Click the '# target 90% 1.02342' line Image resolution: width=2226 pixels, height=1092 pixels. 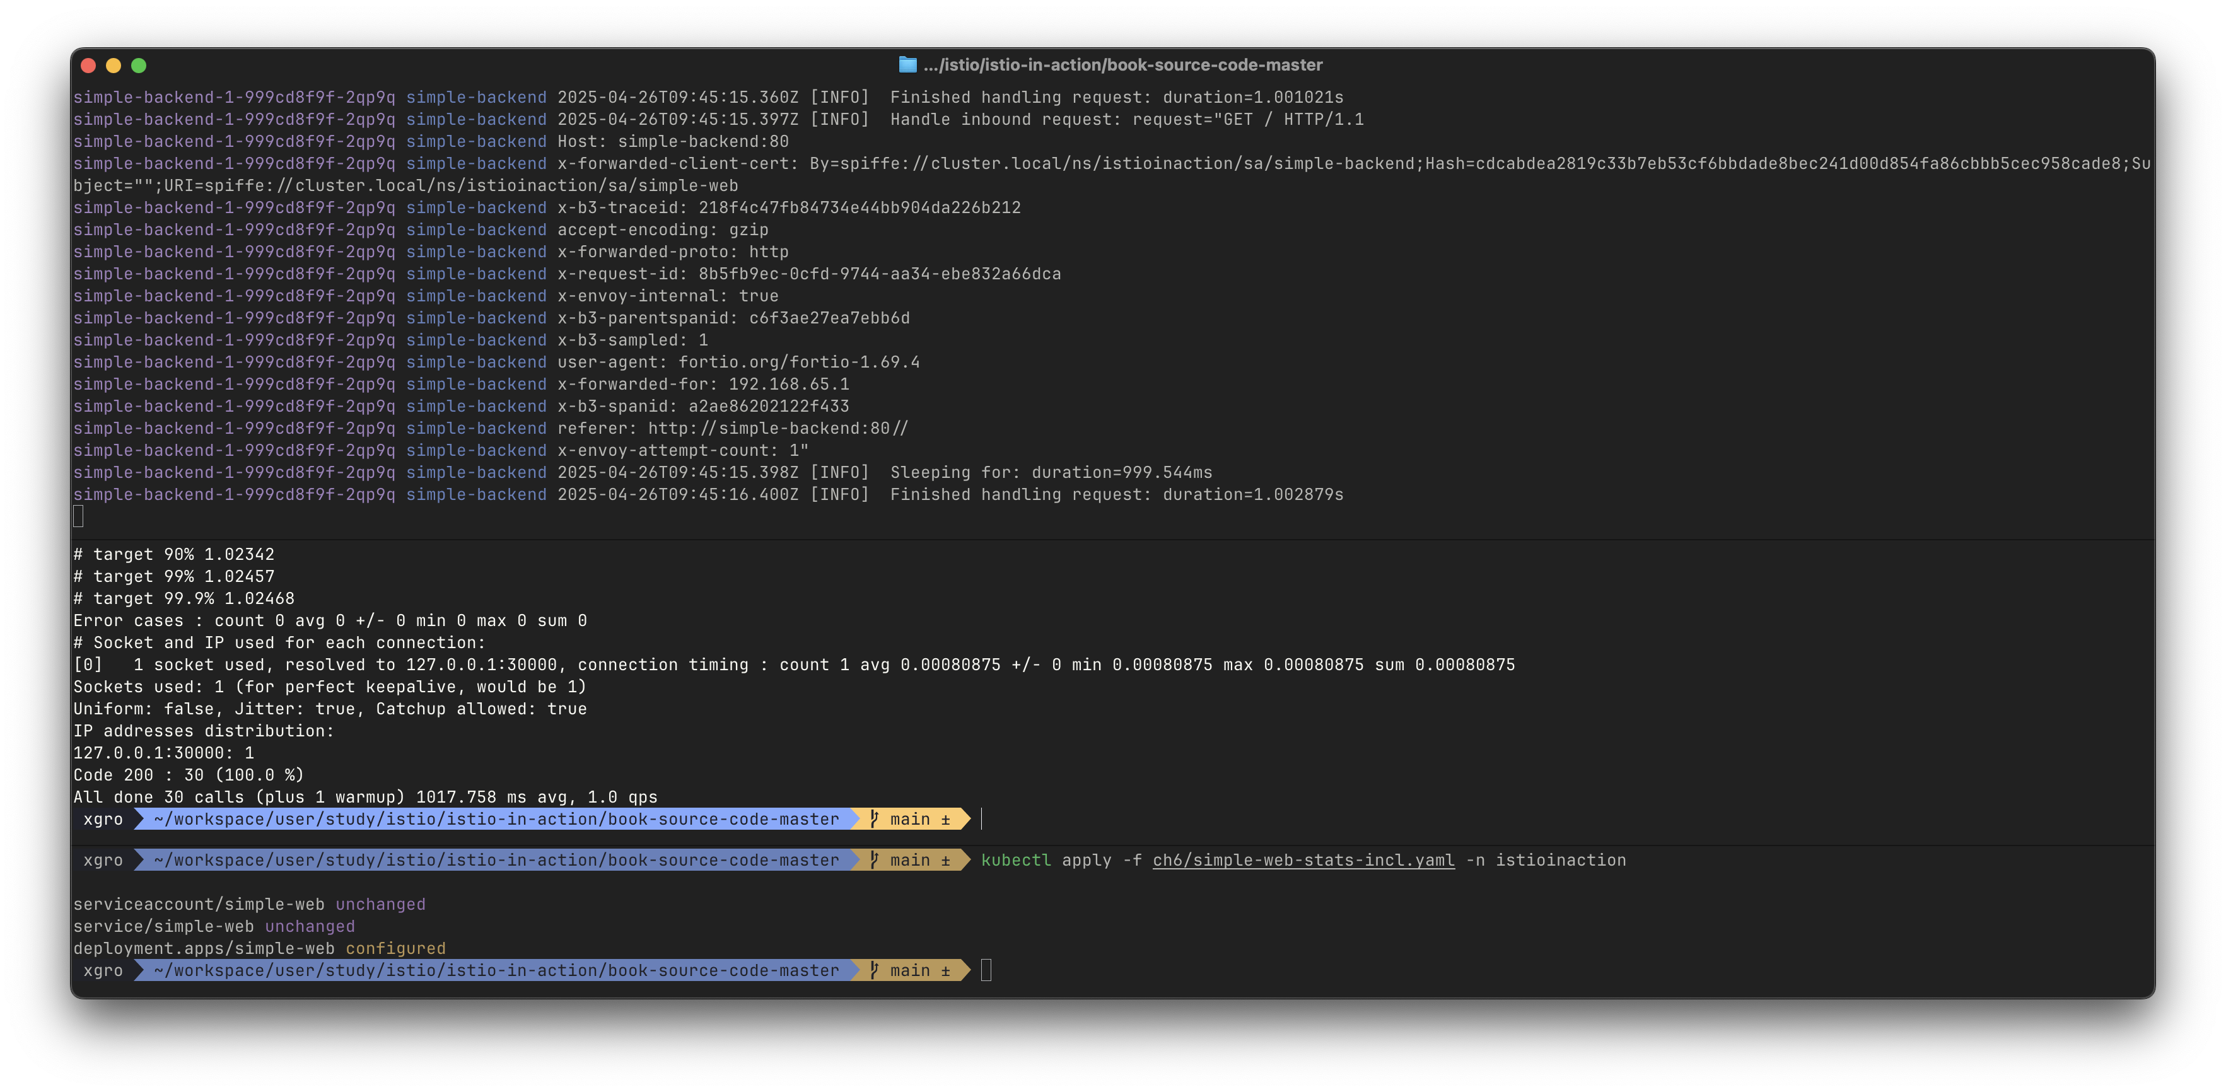point(173,555)
